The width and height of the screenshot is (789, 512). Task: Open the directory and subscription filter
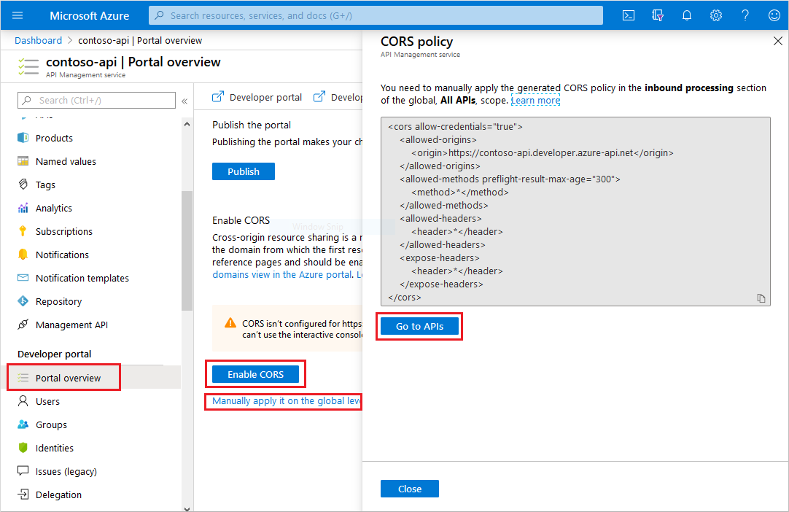[x=657, y=15]
